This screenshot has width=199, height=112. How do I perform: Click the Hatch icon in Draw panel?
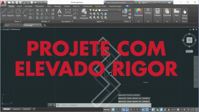pos(30,18)
